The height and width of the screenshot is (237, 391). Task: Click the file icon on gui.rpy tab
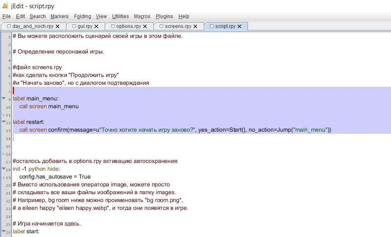[74, 26]
